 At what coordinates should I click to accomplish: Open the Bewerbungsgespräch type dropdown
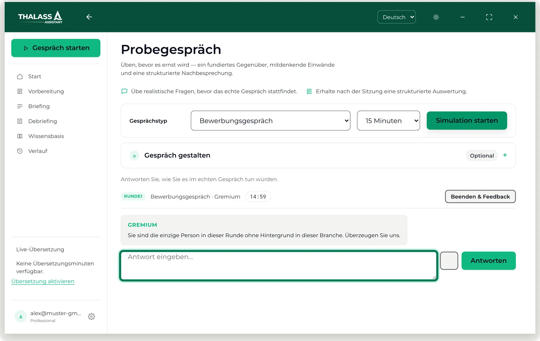(x=270, y=121)
